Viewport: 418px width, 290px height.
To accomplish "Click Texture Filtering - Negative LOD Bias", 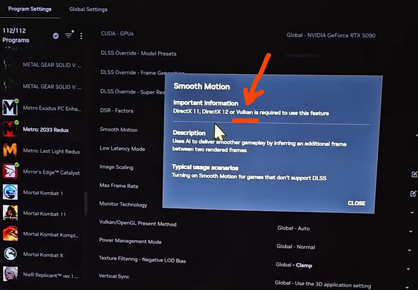I will click(142, 259).
